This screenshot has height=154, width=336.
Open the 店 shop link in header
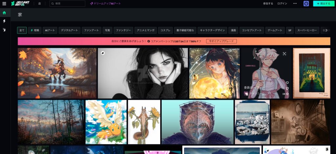(x=39, y=4)
